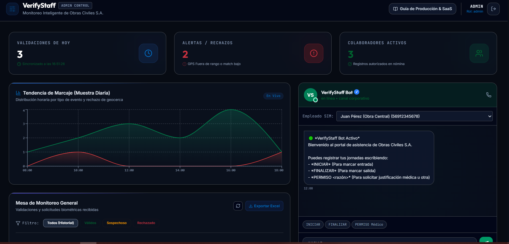Select the Todos (Historial) filter
This screenshot has height=244, width=509.
point(60,223)
